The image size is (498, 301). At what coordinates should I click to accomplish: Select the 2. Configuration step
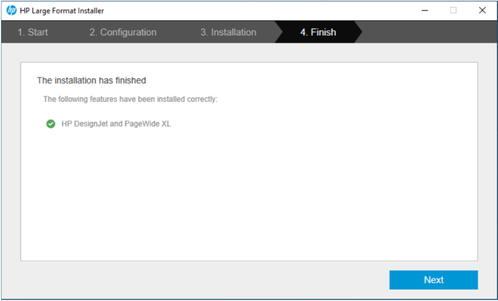pyautogui.click(x=123, y=32)
